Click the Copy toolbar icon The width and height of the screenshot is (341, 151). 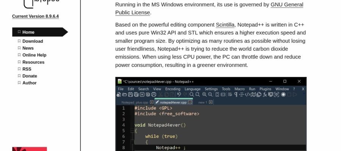point(167,94)
